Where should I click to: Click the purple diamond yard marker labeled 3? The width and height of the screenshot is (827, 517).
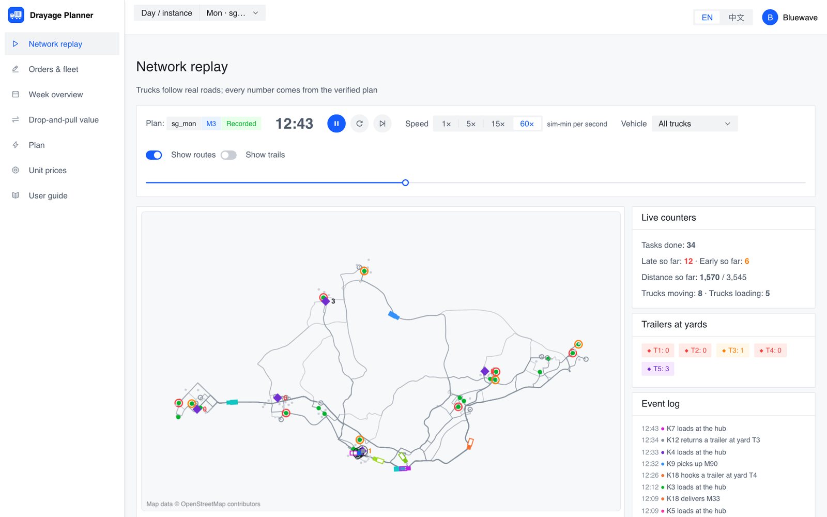point(326,301)
